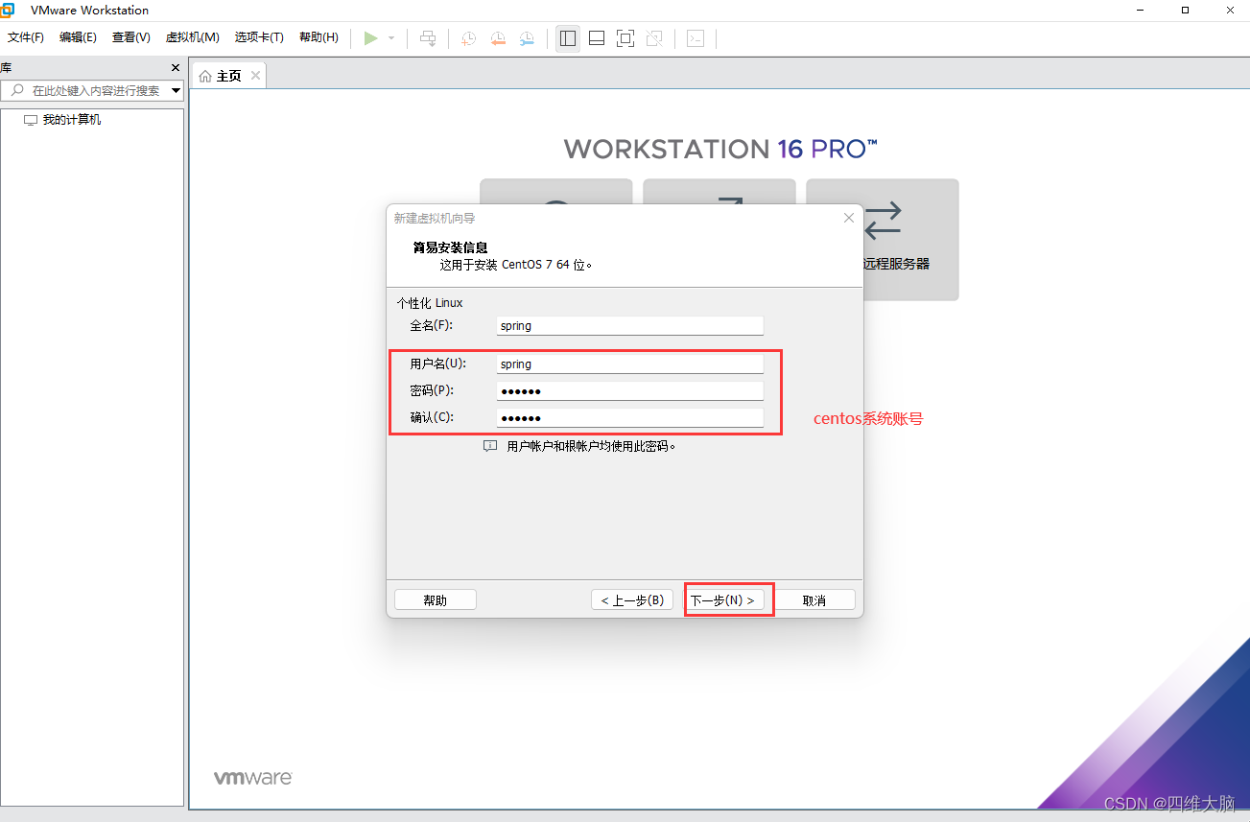Click the 密码(P) password field
1250x822 pixels.
pos(630,391)
